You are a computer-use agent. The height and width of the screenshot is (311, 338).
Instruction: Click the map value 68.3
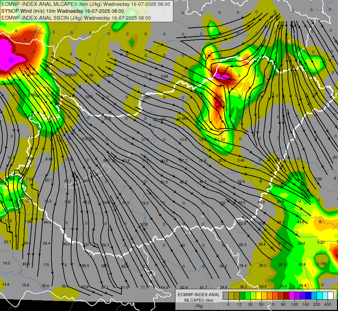[x=242, y=245]
